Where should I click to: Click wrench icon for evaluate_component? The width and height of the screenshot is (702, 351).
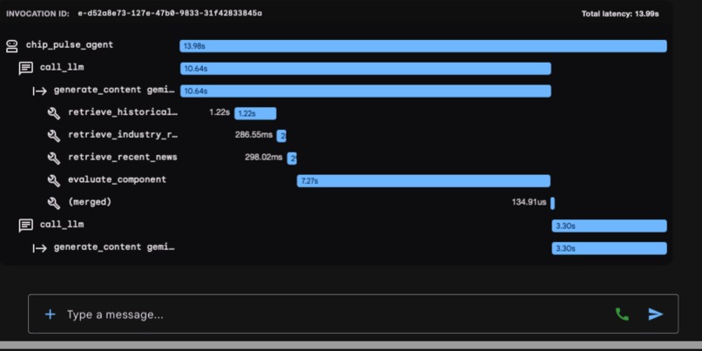coord(54,180)
